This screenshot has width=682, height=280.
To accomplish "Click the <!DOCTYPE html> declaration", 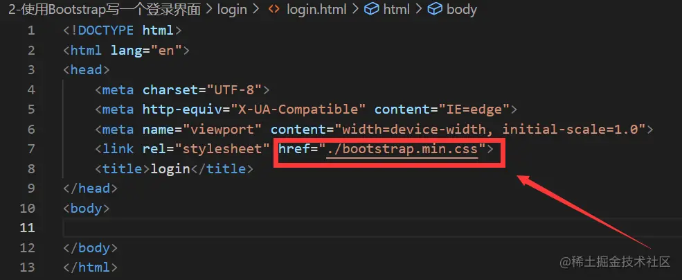I will click(123, 30).
